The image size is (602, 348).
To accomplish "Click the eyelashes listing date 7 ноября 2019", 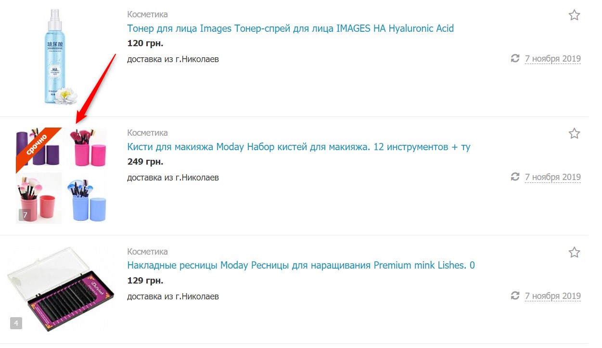I will (x=552, y=296).
